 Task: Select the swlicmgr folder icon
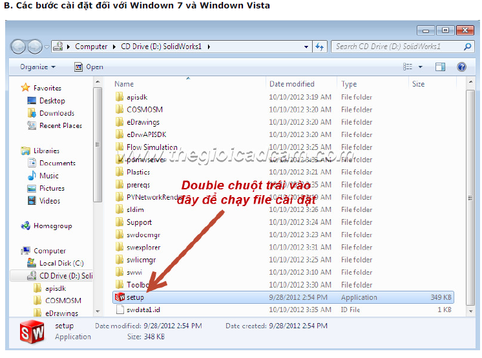click(x=120, y=260)
